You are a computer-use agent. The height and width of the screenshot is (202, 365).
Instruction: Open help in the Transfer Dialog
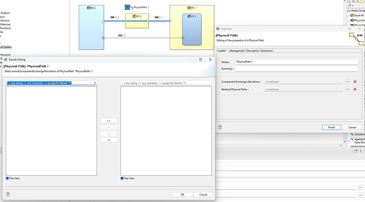pyautogui.click(x=8, y=194)
